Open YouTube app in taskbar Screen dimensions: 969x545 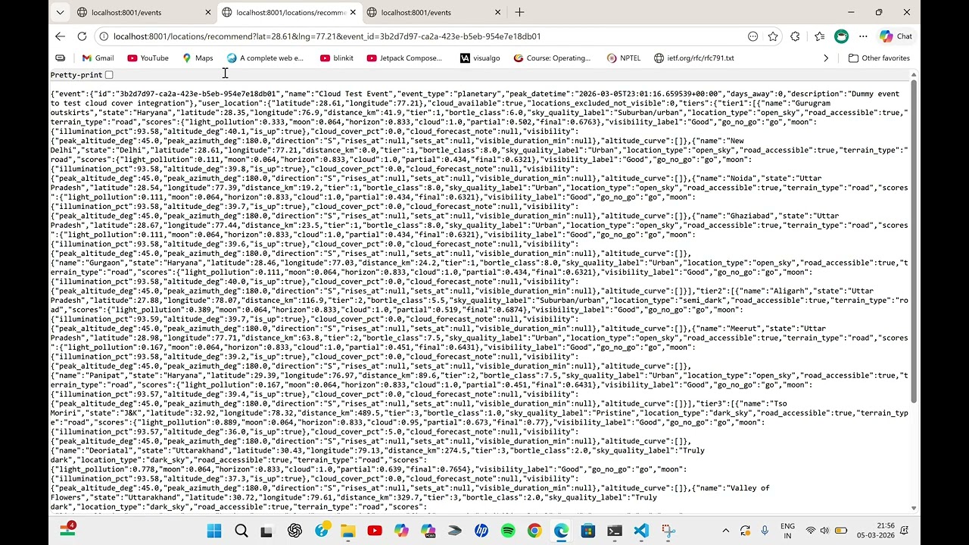click(x=374, y=531)
